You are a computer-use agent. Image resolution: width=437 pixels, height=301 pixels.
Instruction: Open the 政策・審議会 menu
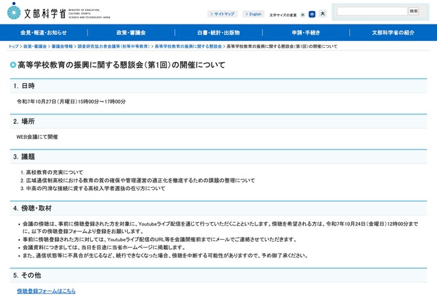coord(131,33)
